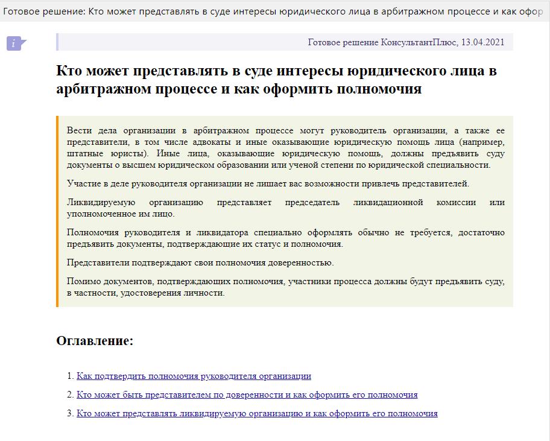
Task: Click the paragraph starting 'Участие в деле руководителя'
Action: pyautogui.click(x=268, y=183)
